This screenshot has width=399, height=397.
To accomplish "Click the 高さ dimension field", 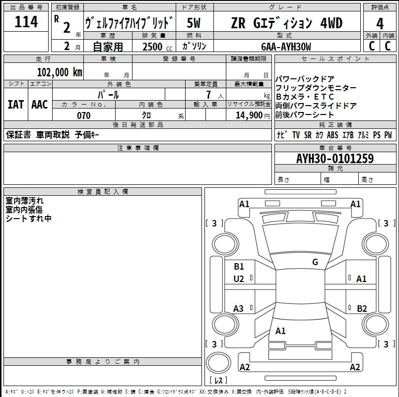I will coord(377,178).
